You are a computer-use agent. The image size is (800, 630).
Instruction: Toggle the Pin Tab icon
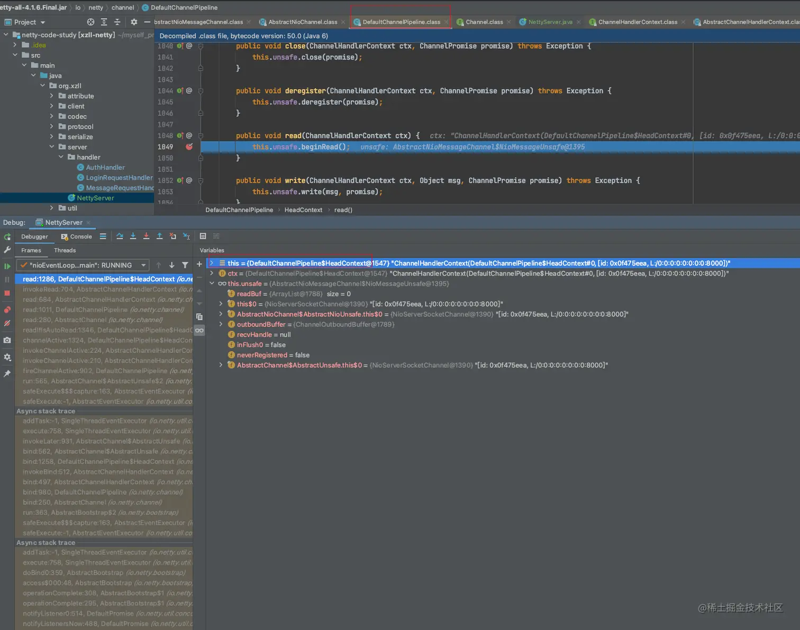coord(7,373)
